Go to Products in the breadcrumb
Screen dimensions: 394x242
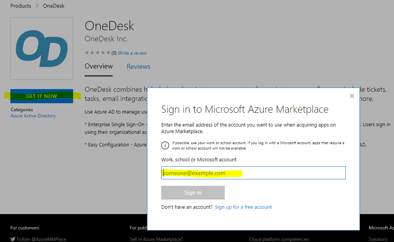(21, 6)
